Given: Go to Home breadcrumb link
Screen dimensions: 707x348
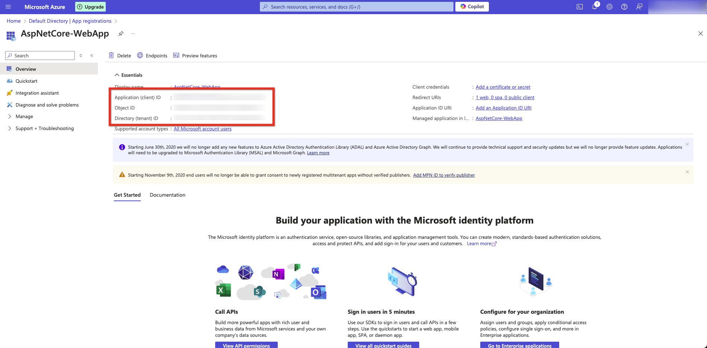Looking at the screenshot, I should point(13,21).
